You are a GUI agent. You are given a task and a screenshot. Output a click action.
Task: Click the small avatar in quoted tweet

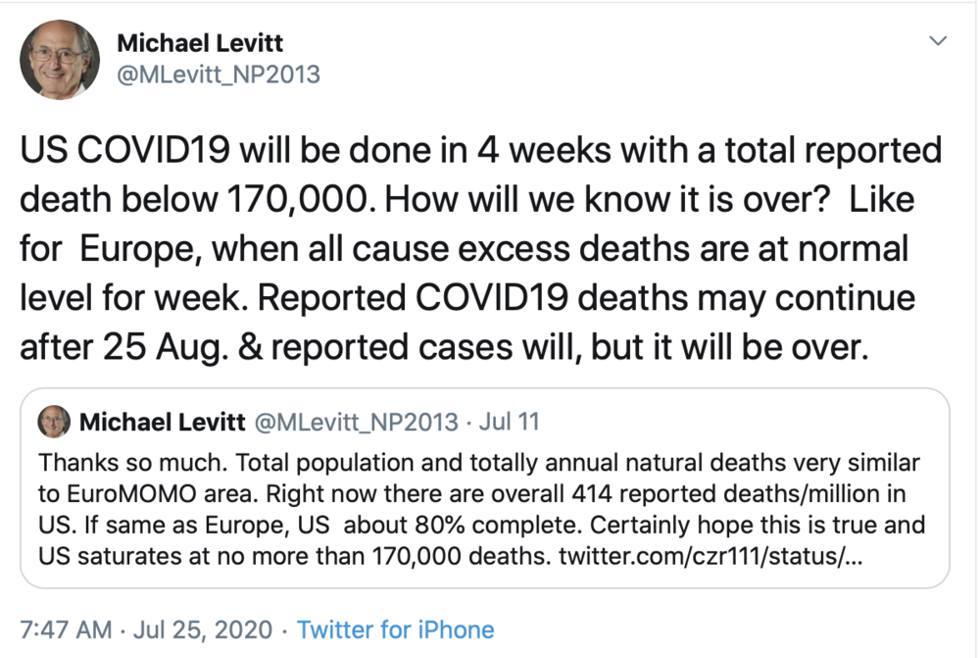54,422
